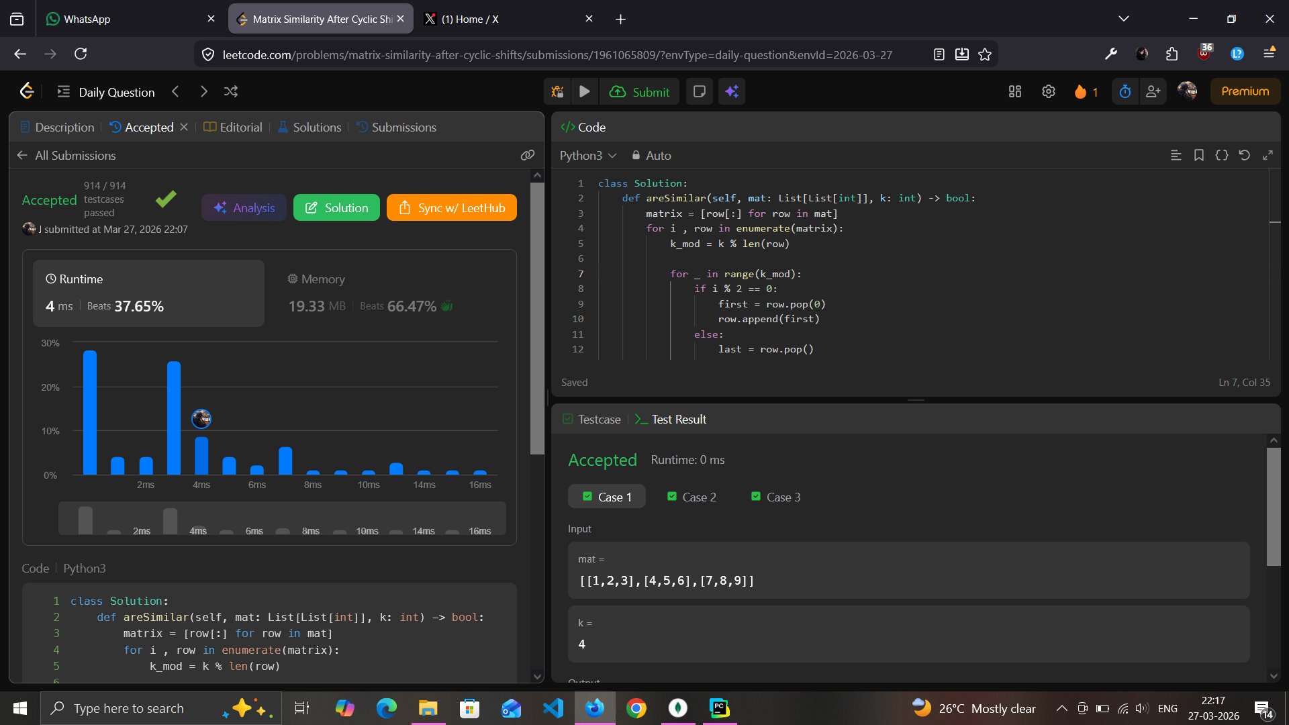
Task: Open the Python3 language dropdown
Action: (x=587, y=155)
